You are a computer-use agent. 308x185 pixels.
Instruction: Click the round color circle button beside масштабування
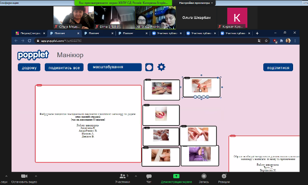(x=149, y=67)
